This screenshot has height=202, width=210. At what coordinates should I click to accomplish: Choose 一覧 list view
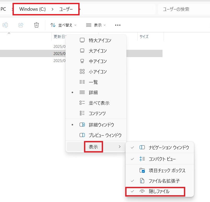pos(93,82)
